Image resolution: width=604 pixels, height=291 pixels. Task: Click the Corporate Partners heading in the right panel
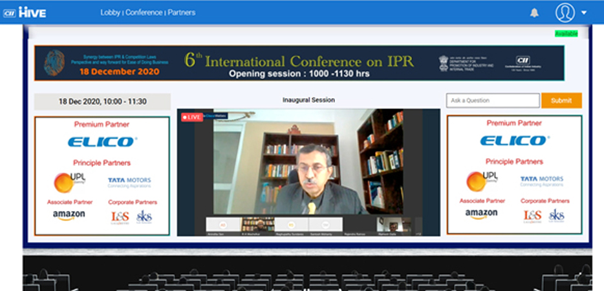(545, 201)
